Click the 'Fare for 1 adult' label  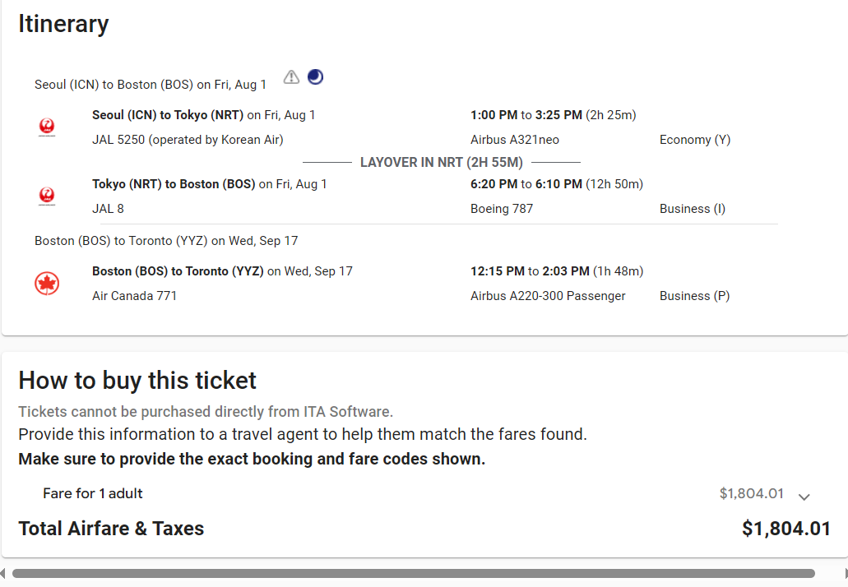[x=92, y=493]
